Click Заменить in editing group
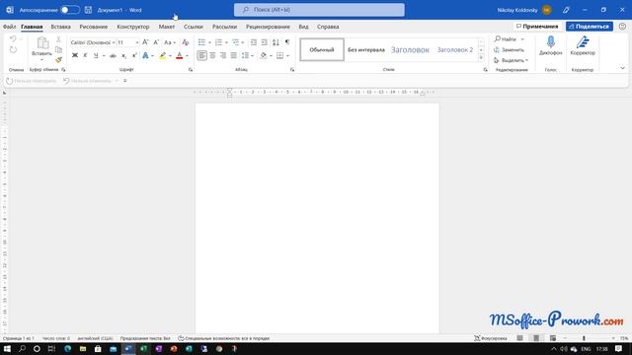This screenshot has width=632, height=355. tap(509, 50)
